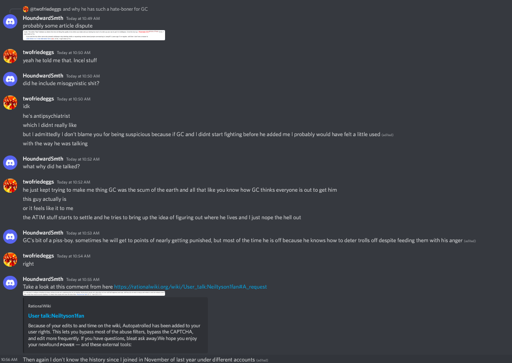
Task: Click HoundwardSmth username at 10:49 AM
Action: click(43, 18)
